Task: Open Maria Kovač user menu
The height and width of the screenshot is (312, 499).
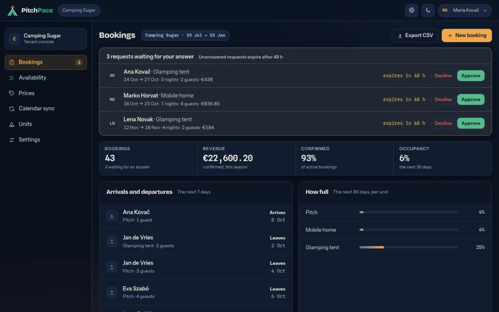Action: point(465,10)
